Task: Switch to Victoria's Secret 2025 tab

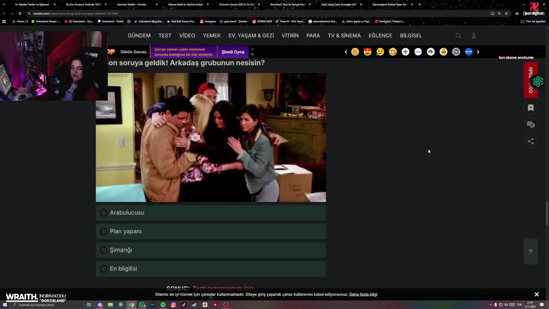Action: click(x=237, y=4)
